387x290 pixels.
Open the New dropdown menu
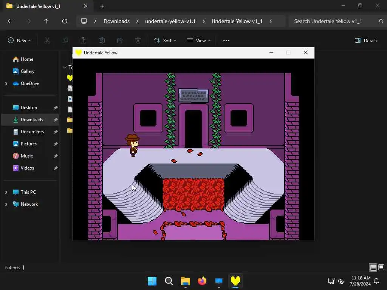tap(19, 41)
